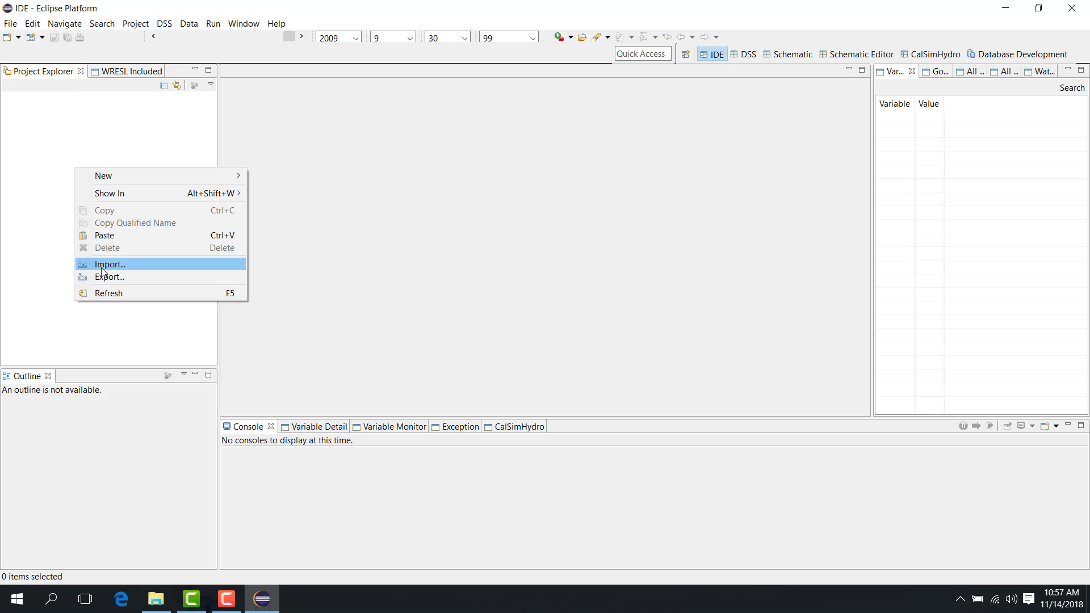The width and height of the screenshot is (1090, 613).
Task: Minimize the Project Explorer panel
Action: coord(195,69)
